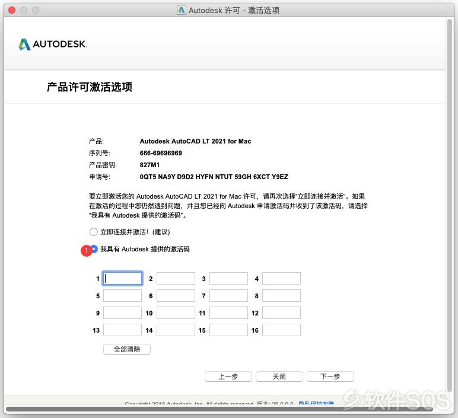This screenshot has width=458, height=418.
Task: Select the connect and activate now radio button
Action: point(94,232)
